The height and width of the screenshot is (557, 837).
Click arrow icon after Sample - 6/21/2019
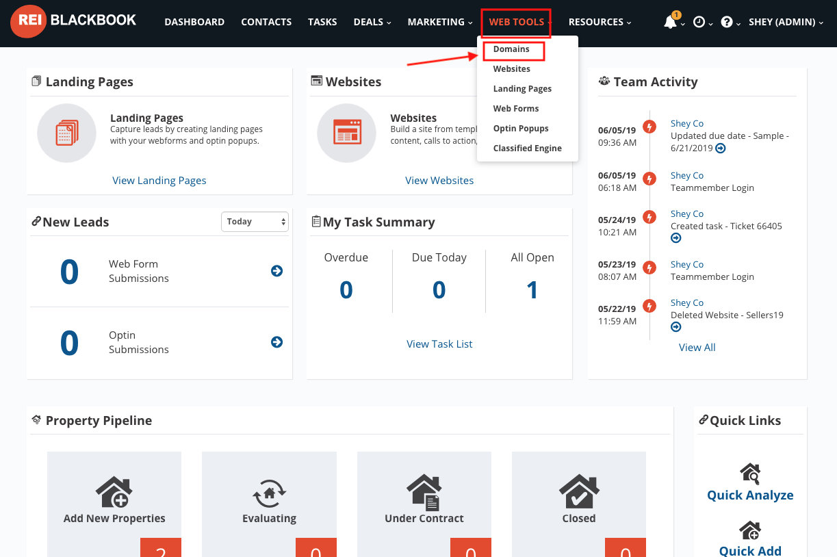(721, 148)
